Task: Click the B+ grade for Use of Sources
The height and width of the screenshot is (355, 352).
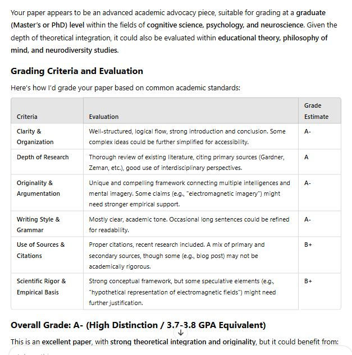Action: point(308,245)
